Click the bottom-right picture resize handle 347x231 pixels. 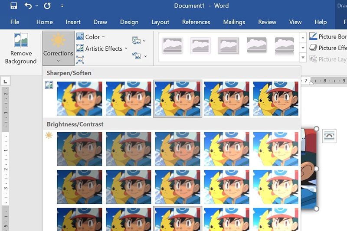coord(316,208)
